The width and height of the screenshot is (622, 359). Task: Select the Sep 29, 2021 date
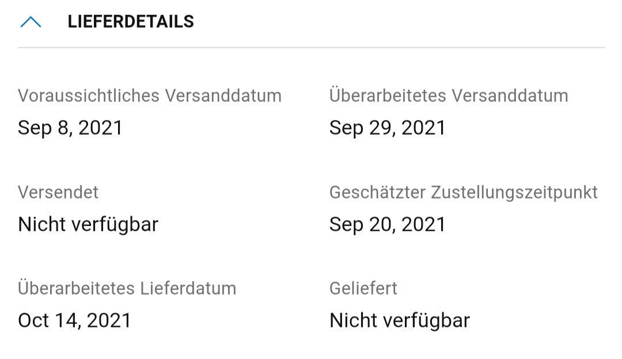coord(387,128)
